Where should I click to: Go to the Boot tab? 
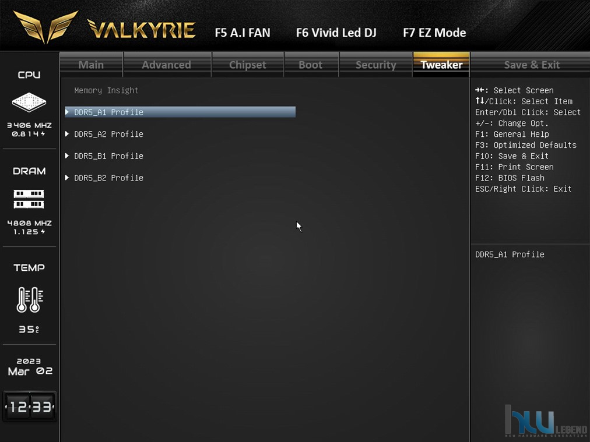[x=311, y=65]
